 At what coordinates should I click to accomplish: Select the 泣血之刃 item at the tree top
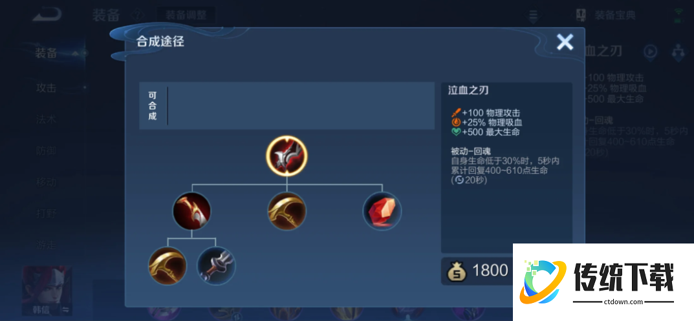pos(287,155)
